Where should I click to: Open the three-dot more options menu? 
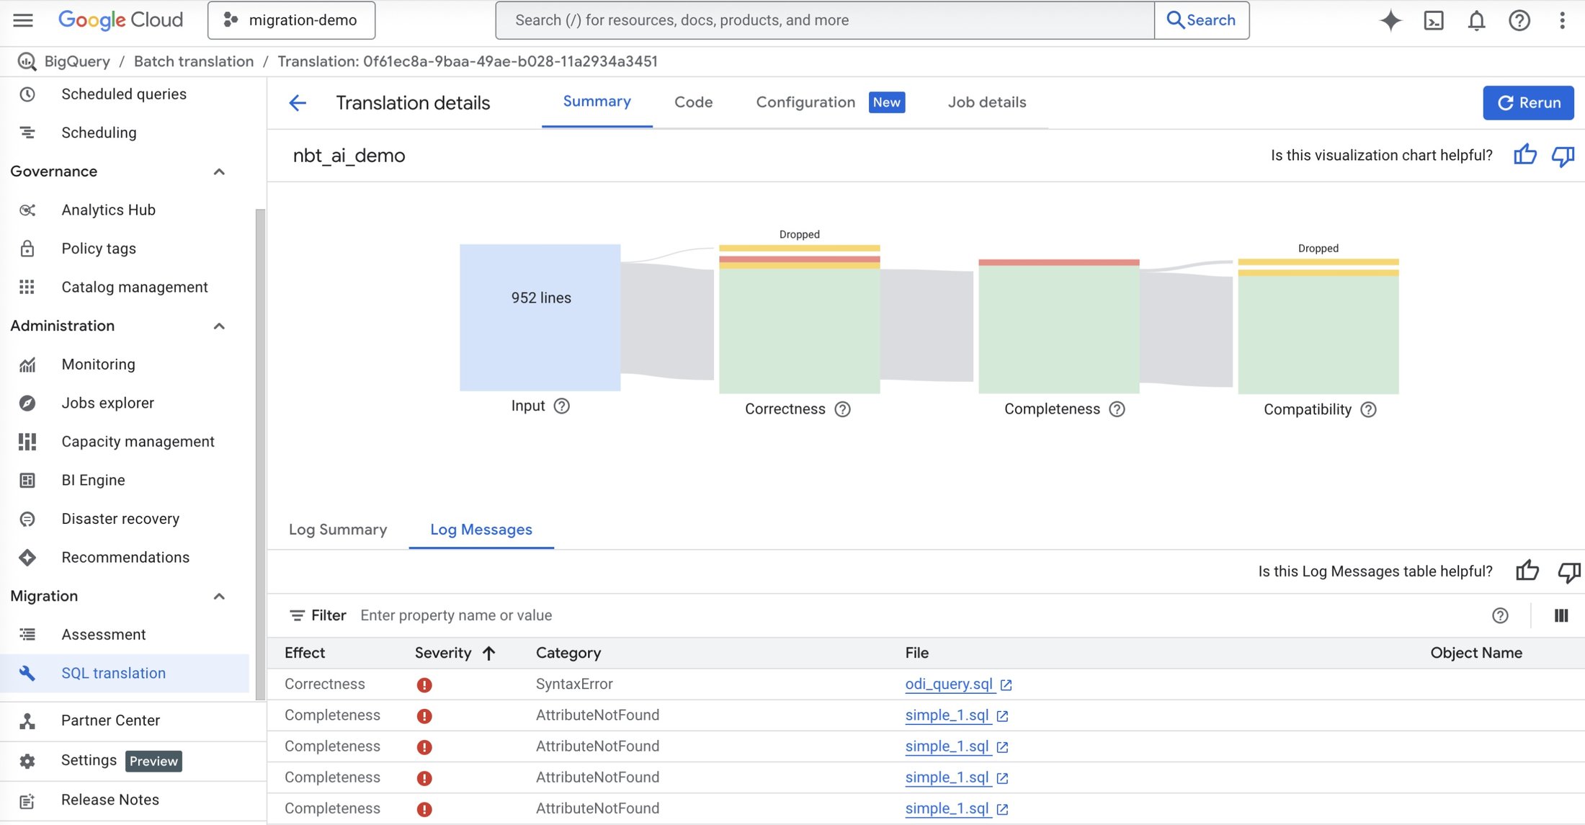(x=1562, y=20)
